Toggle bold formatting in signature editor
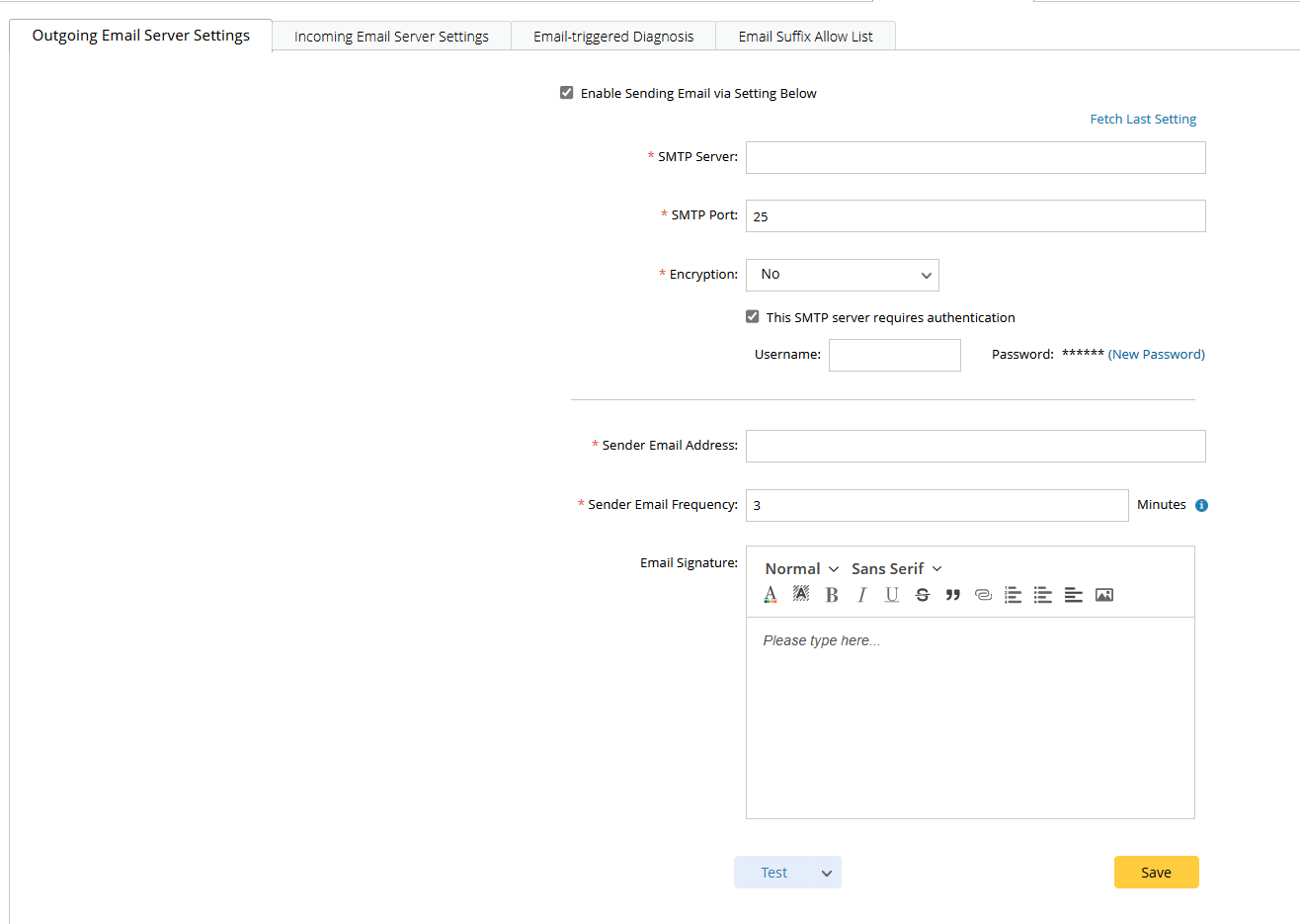 tap(832, 595)
